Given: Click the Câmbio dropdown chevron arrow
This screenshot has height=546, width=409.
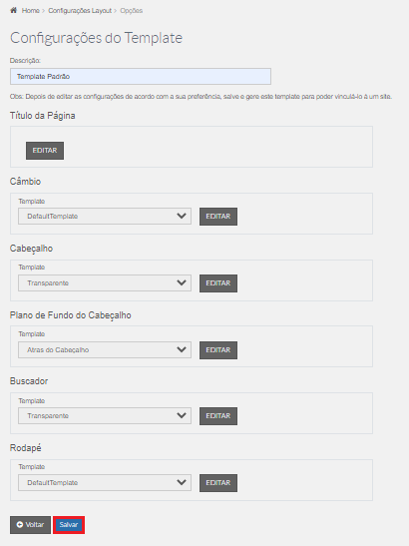Looking at the screenshot, I should coord(182,216).
